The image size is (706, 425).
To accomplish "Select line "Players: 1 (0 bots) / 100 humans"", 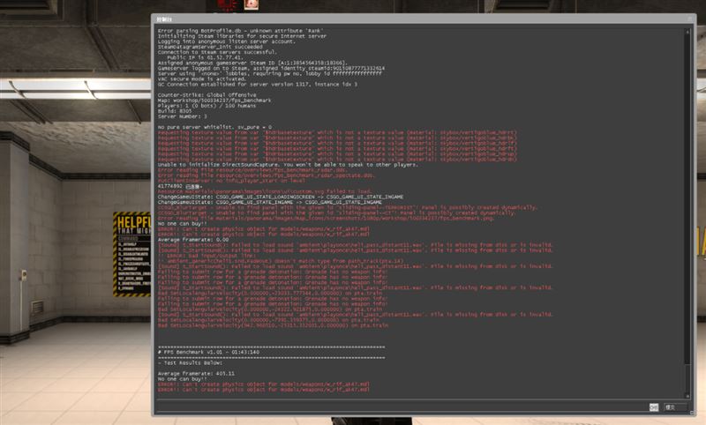I will click(x=207, y=106).
